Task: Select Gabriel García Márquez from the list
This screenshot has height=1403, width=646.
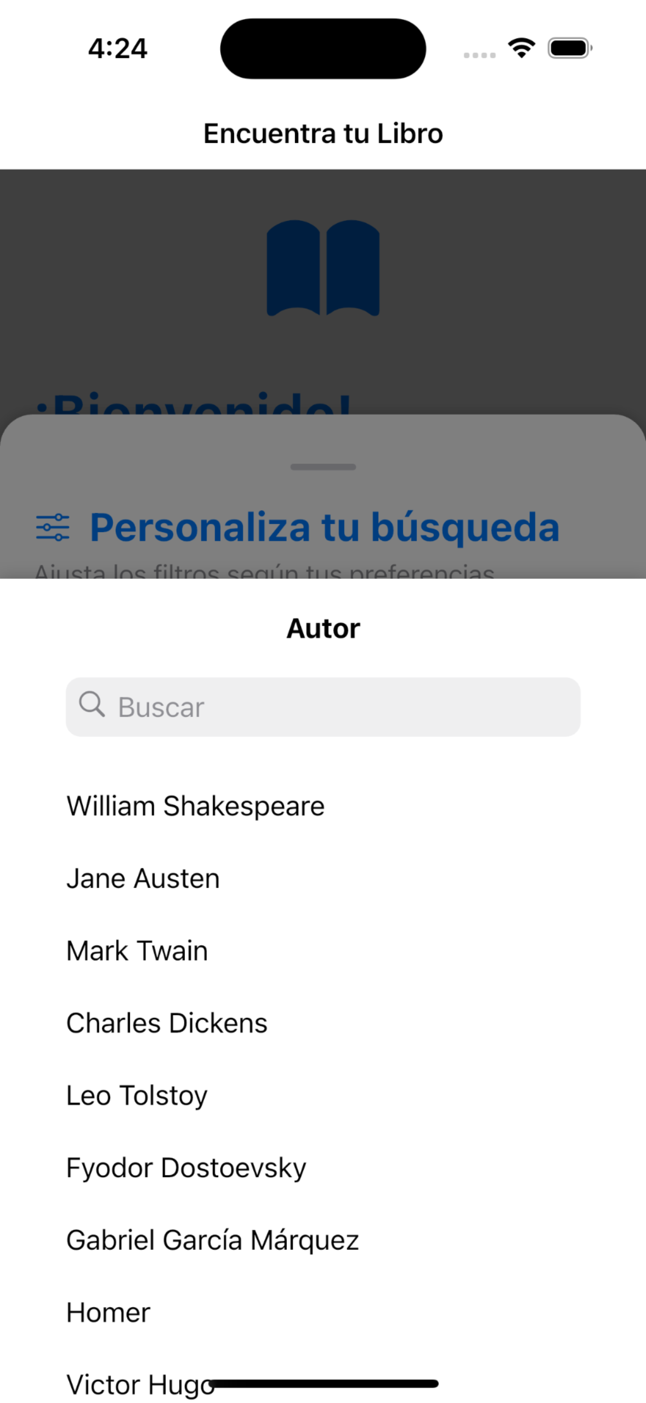Action: pos(323,1240)
